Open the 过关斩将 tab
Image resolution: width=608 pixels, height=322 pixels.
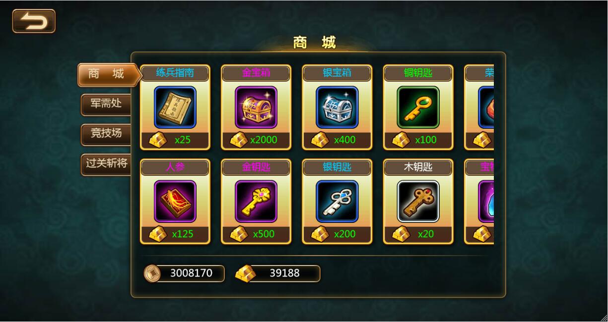[106, 164]
